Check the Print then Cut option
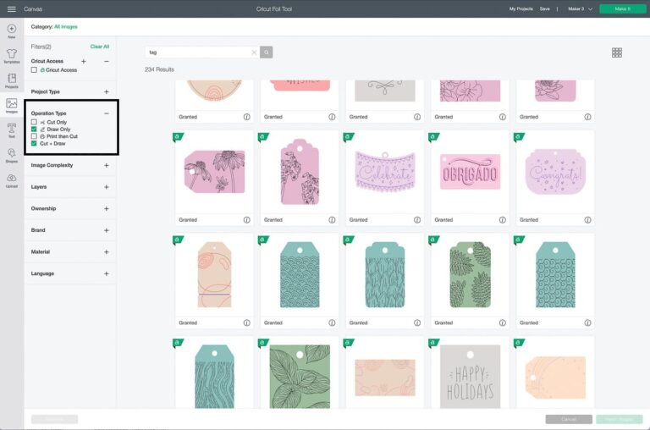The image size is (650, 430). [x=34, y=136]
